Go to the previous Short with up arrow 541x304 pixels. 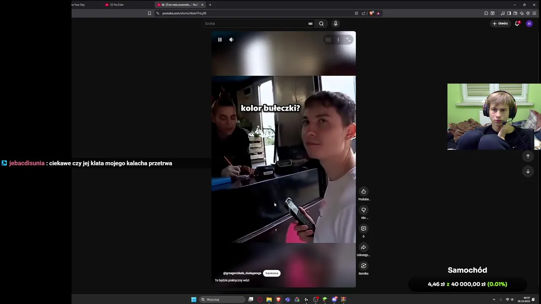point(528,156)
